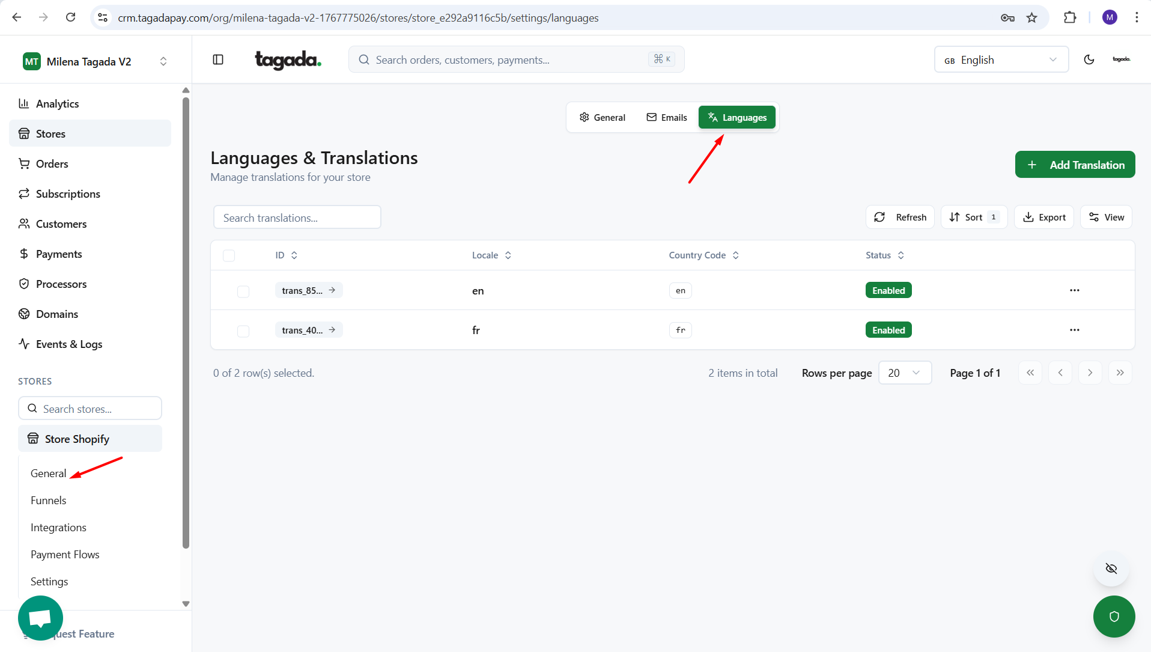Screen dimensions: 1151x652
Task: Open row actions for the en translation
Action: (1074, 290)
